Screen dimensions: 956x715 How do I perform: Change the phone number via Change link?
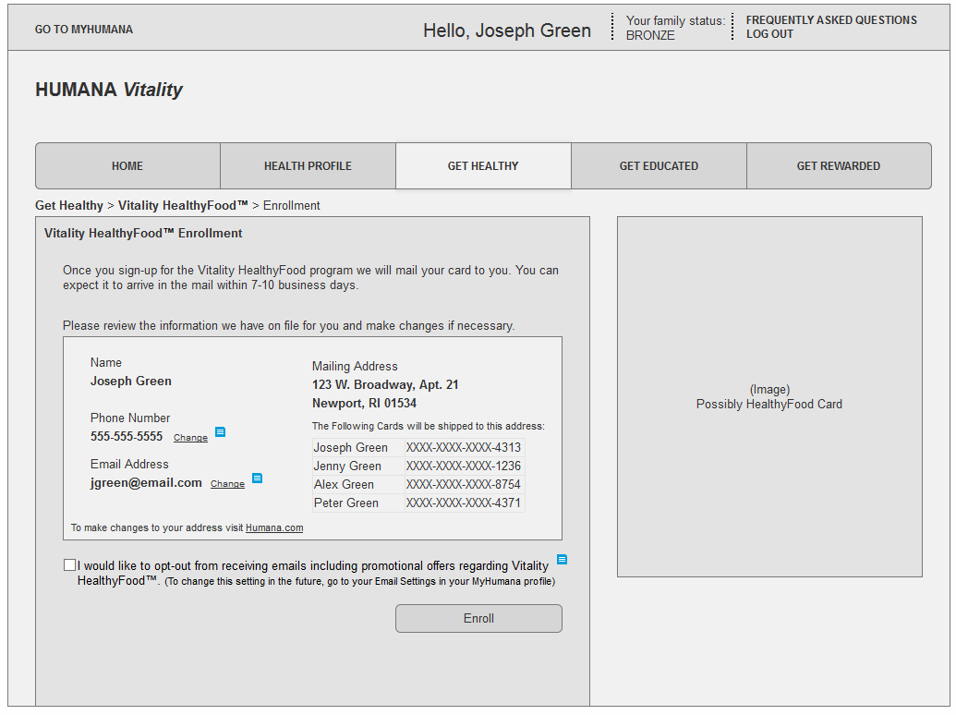(x=190, y=438)
